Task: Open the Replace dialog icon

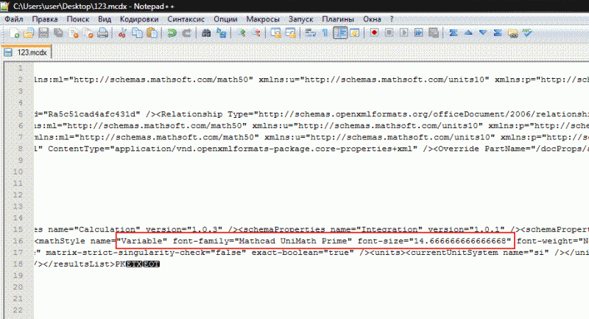Action: click(222, 33)
